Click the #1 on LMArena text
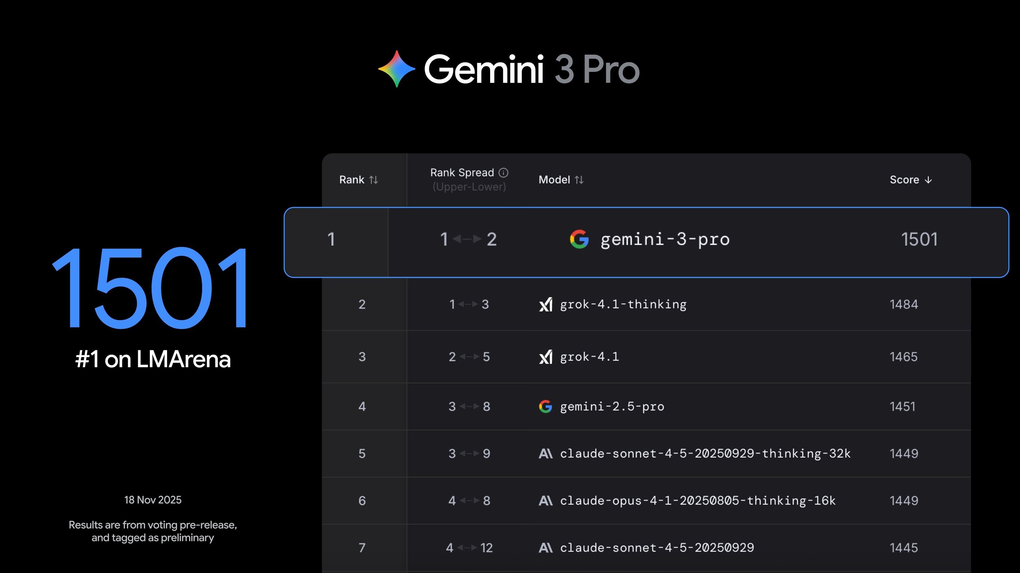Screen dimensions: 1020x573 coord(153,359)
